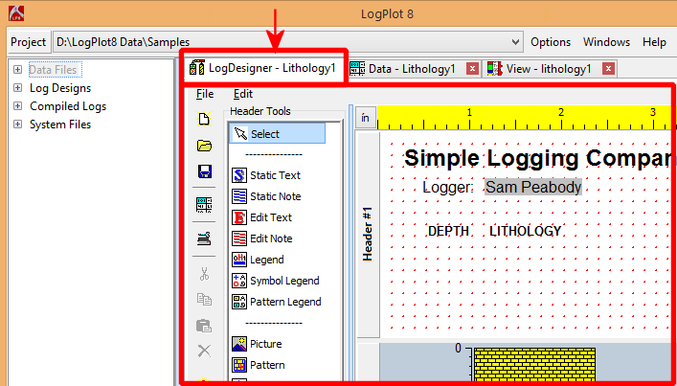This screenshot has width=677, height=386.
Task: Click the save floppy disk icon
Action: tap(204, 171)
